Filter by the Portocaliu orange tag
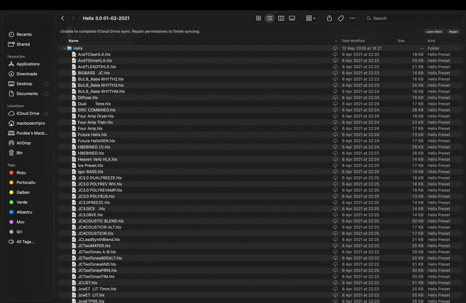Screen dimensions: 466x303 click(x=26, y=183)
